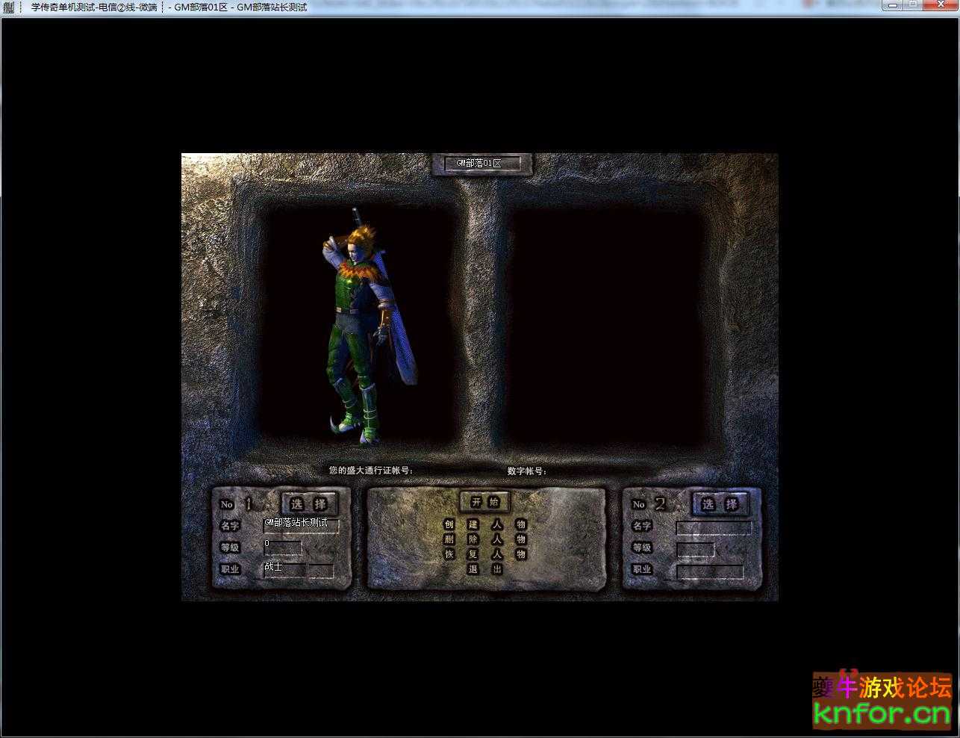Click the empty 等级 field of slot 2
Screen dimensions: 960x738
coord(695,550)
